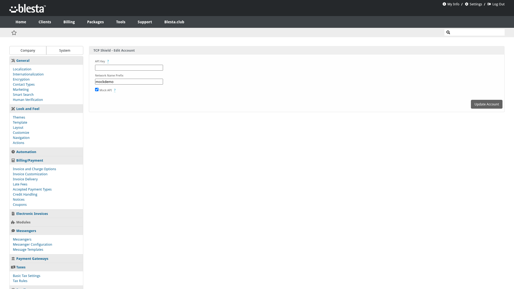
Task: Open the Themes link
Action: pyautogui.click(x=19, y=117)
